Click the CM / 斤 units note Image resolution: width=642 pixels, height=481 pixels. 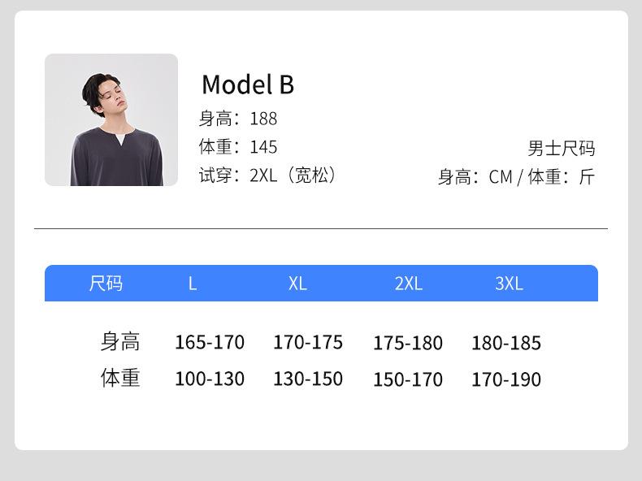pos(516,177)
